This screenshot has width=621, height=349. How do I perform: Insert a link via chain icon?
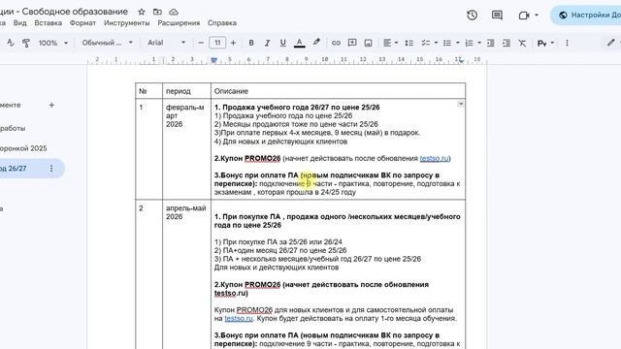336,43
